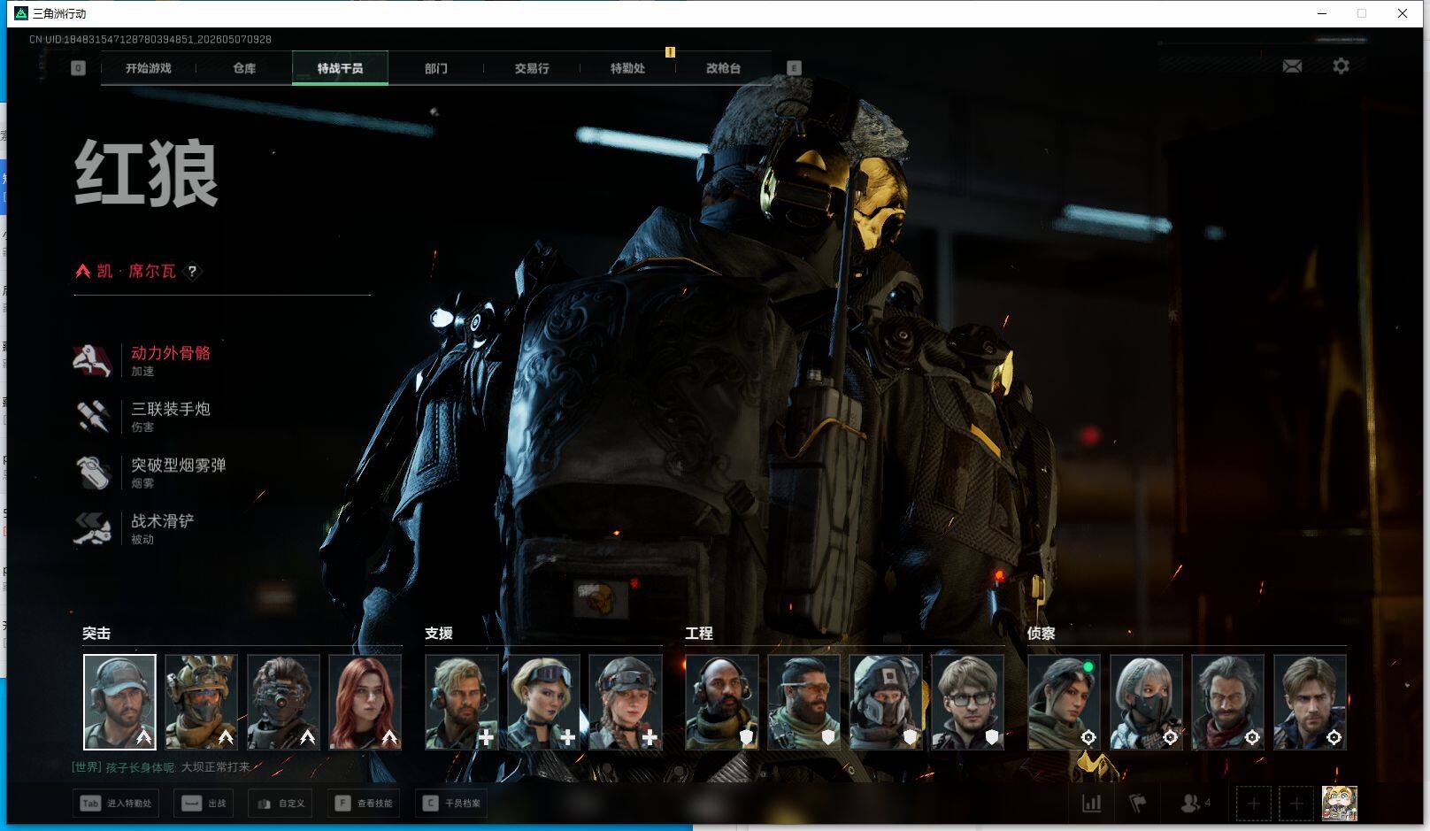
Task: Open the flag icon in bottom bar
Action: (1138, 804)
